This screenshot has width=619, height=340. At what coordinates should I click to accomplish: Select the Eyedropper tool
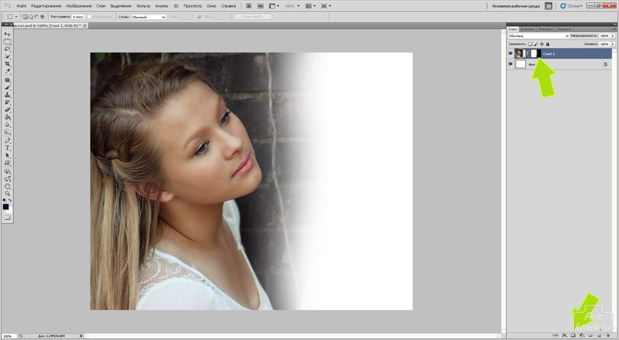tap(8, 71)
